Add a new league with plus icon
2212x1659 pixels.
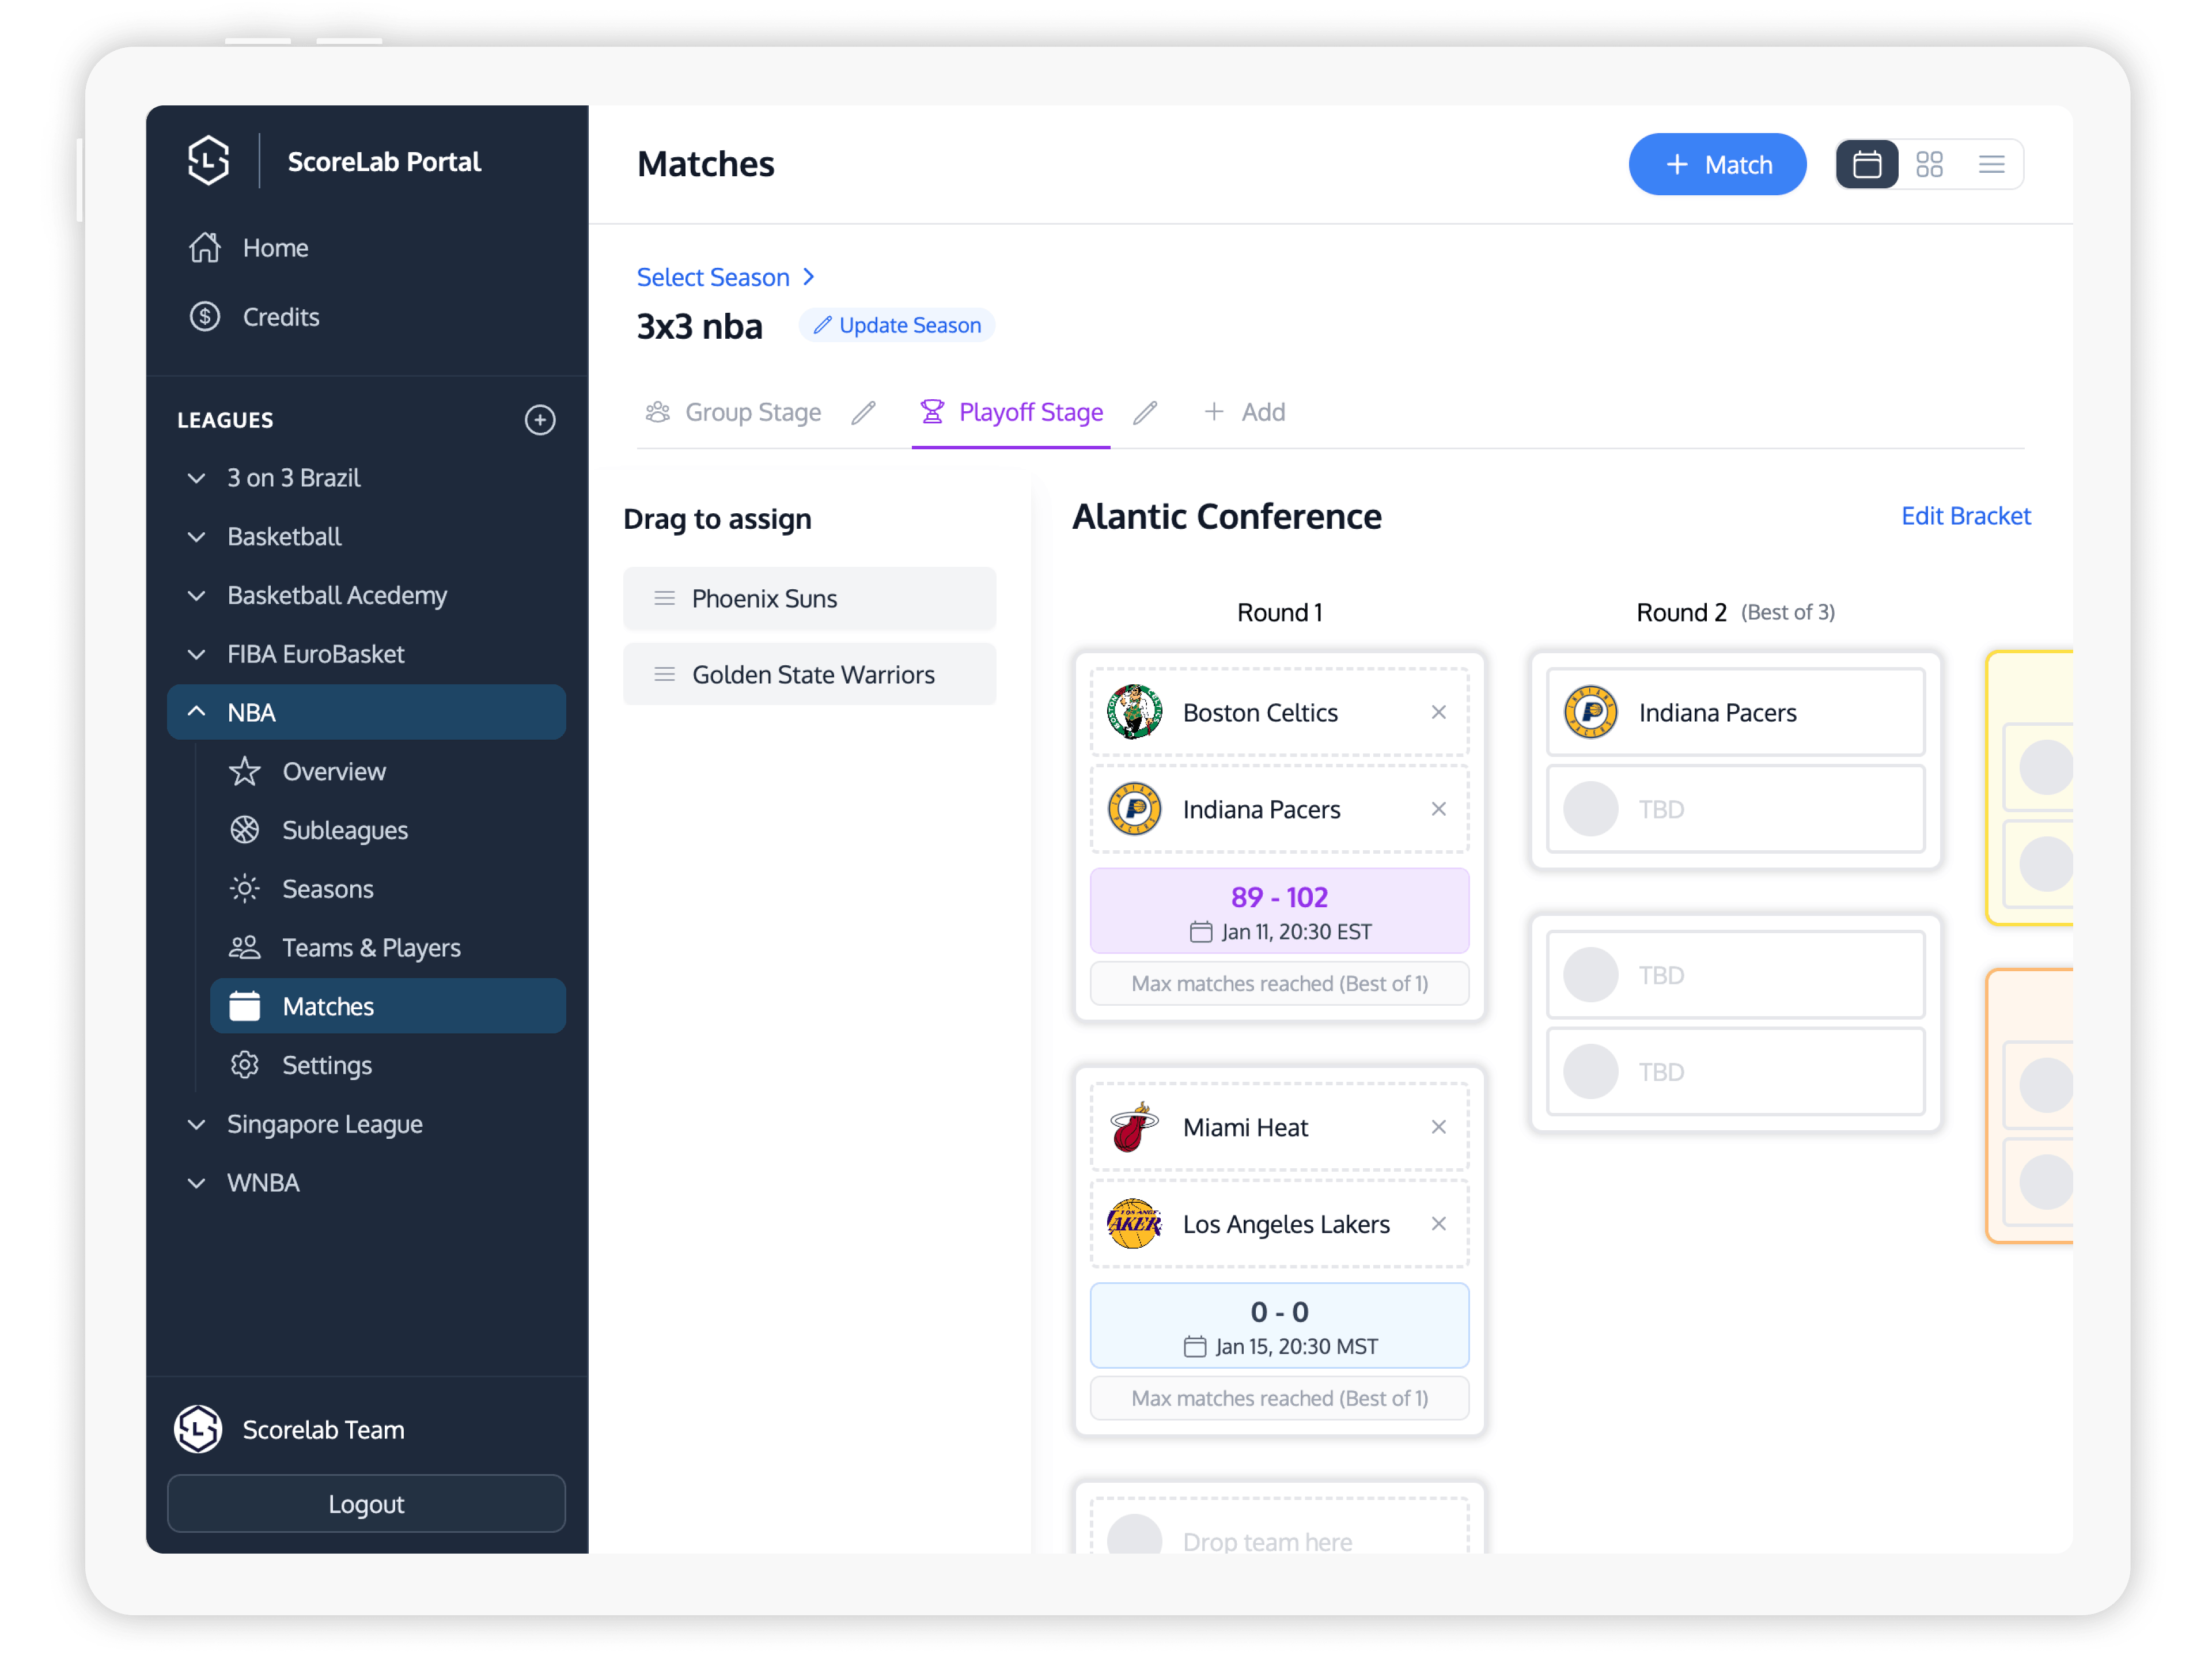tap(540, 420)
